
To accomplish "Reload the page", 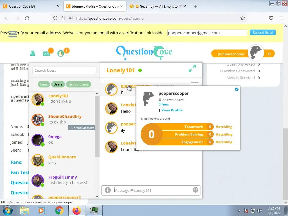I will pos(27,18).
